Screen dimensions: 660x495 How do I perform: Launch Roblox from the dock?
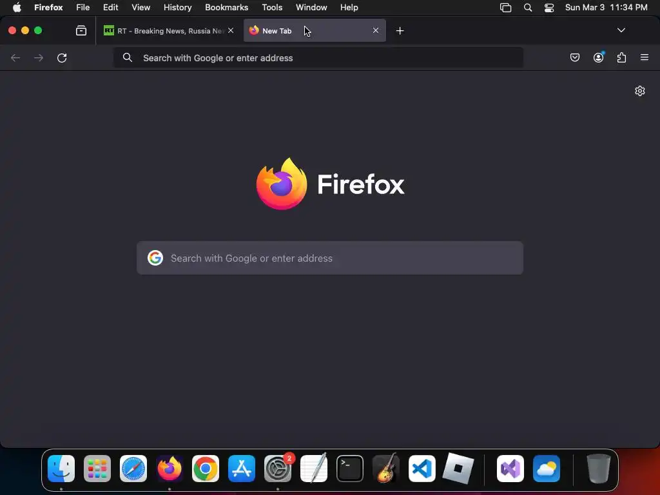[458, 469]
